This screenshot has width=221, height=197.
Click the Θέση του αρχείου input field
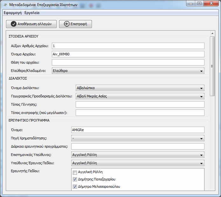[128, 62]
